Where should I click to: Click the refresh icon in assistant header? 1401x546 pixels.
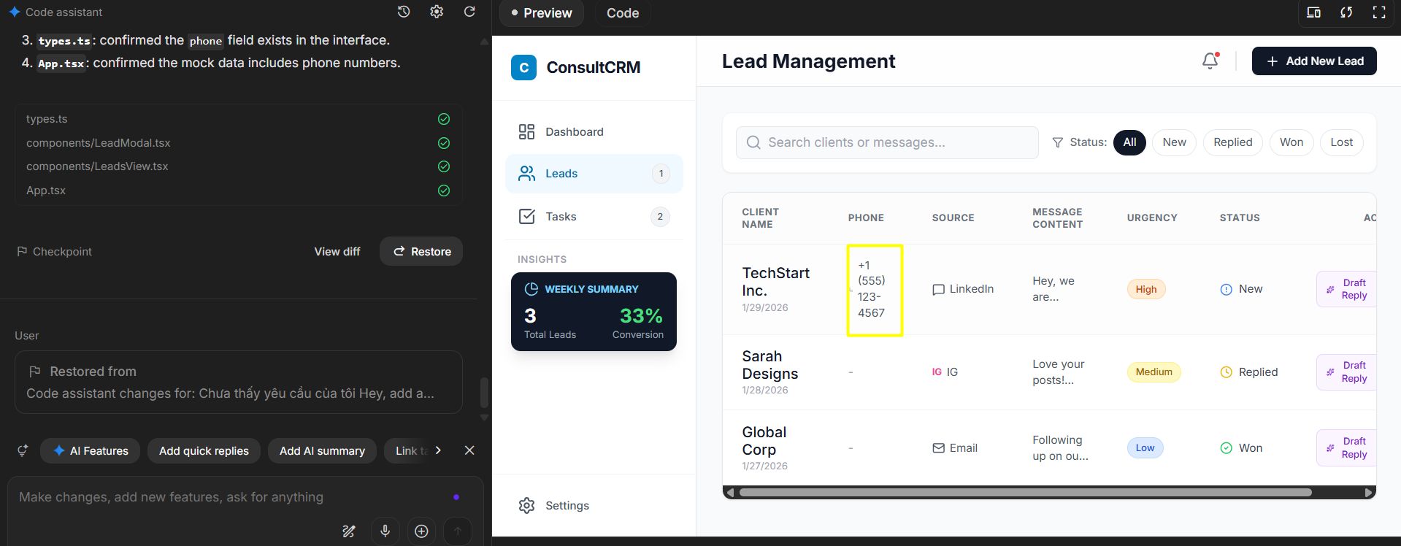click(x=469, y=12)
